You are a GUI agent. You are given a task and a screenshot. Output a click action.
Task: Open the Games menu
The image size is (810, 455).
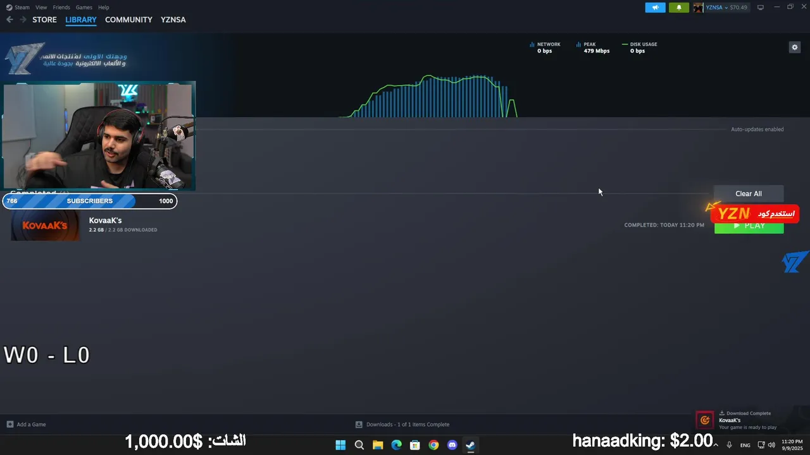tap(84, 8)
